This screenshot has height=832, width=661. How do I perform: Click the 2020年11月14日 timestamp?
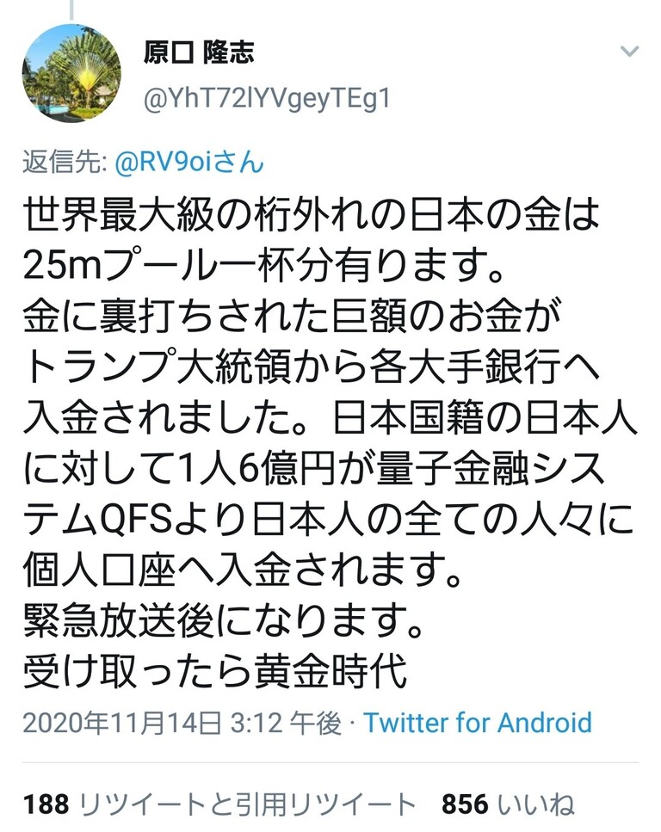pos(121,723)
